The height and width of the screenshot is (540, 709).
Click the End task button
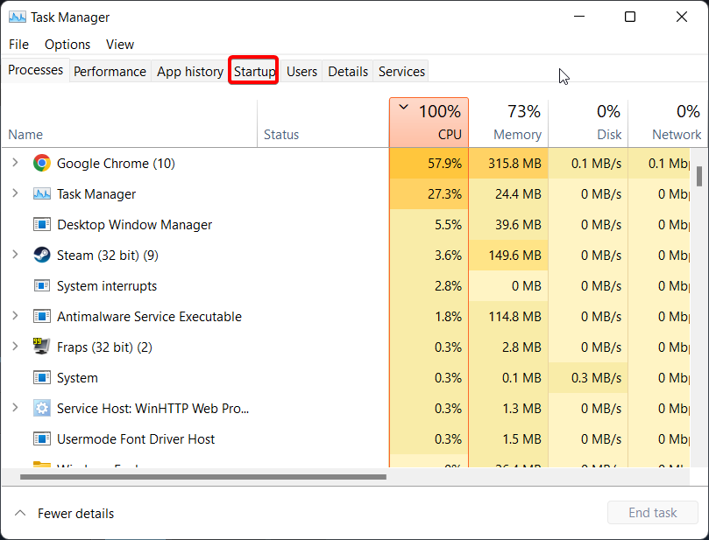(652, 514)
